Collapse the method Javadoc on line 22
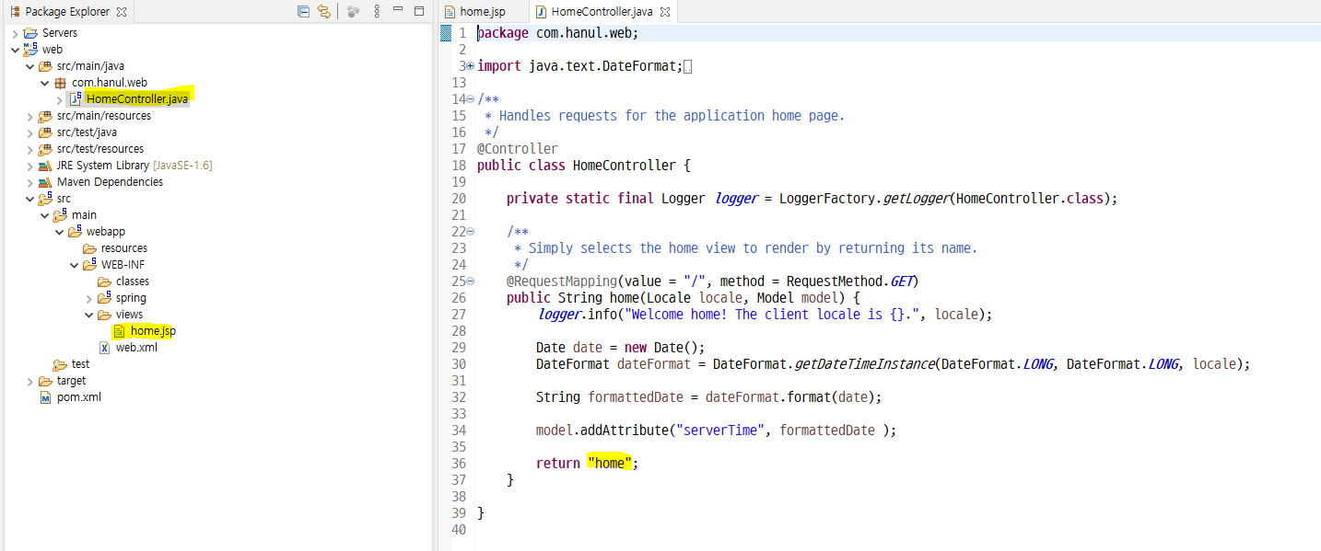Viewport: 1321px width, 551px height. pos(471,232)
